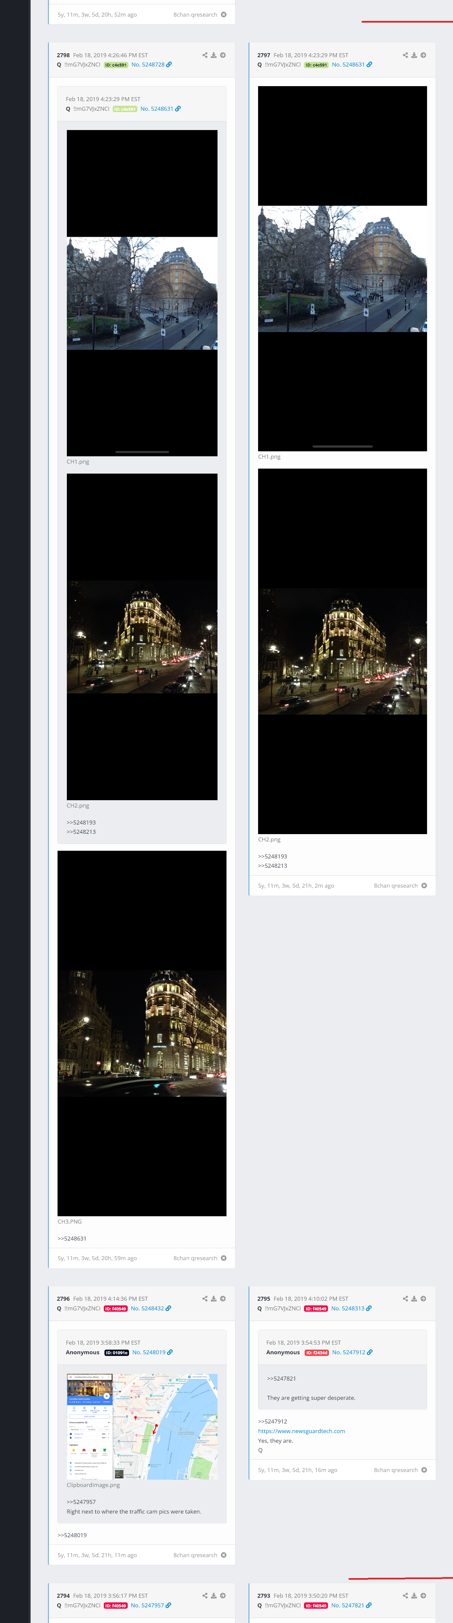The height and width of the screenshot is (1623, 453).
Task: Click the circle-x icon in post 2796's footer
Action: 224,1555
